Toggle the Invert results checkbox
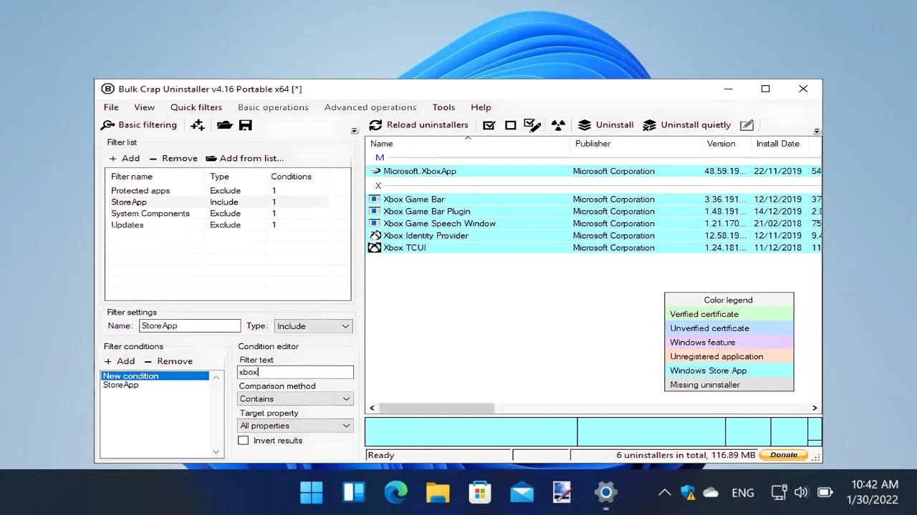The image size is (917, 515). [x=244, y=441]
